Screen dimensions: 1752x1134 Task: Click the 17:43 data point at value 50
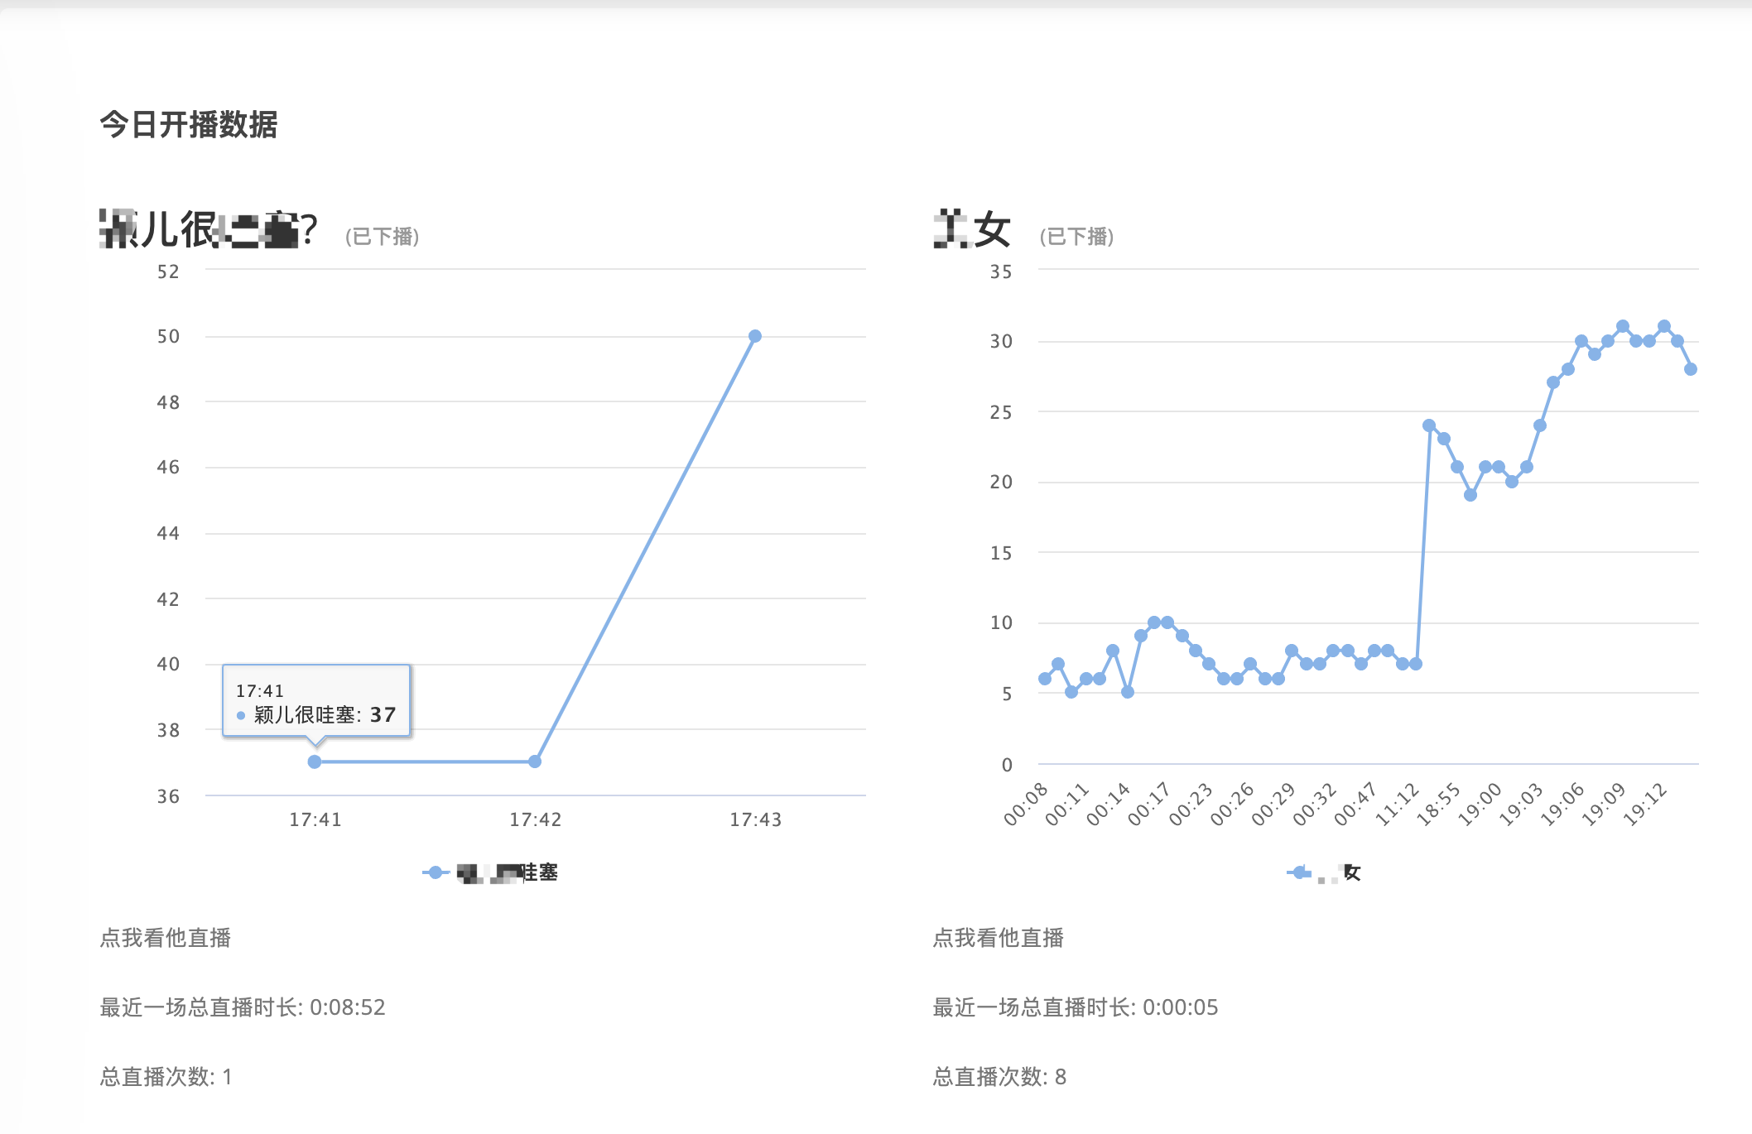coord(755,336)
